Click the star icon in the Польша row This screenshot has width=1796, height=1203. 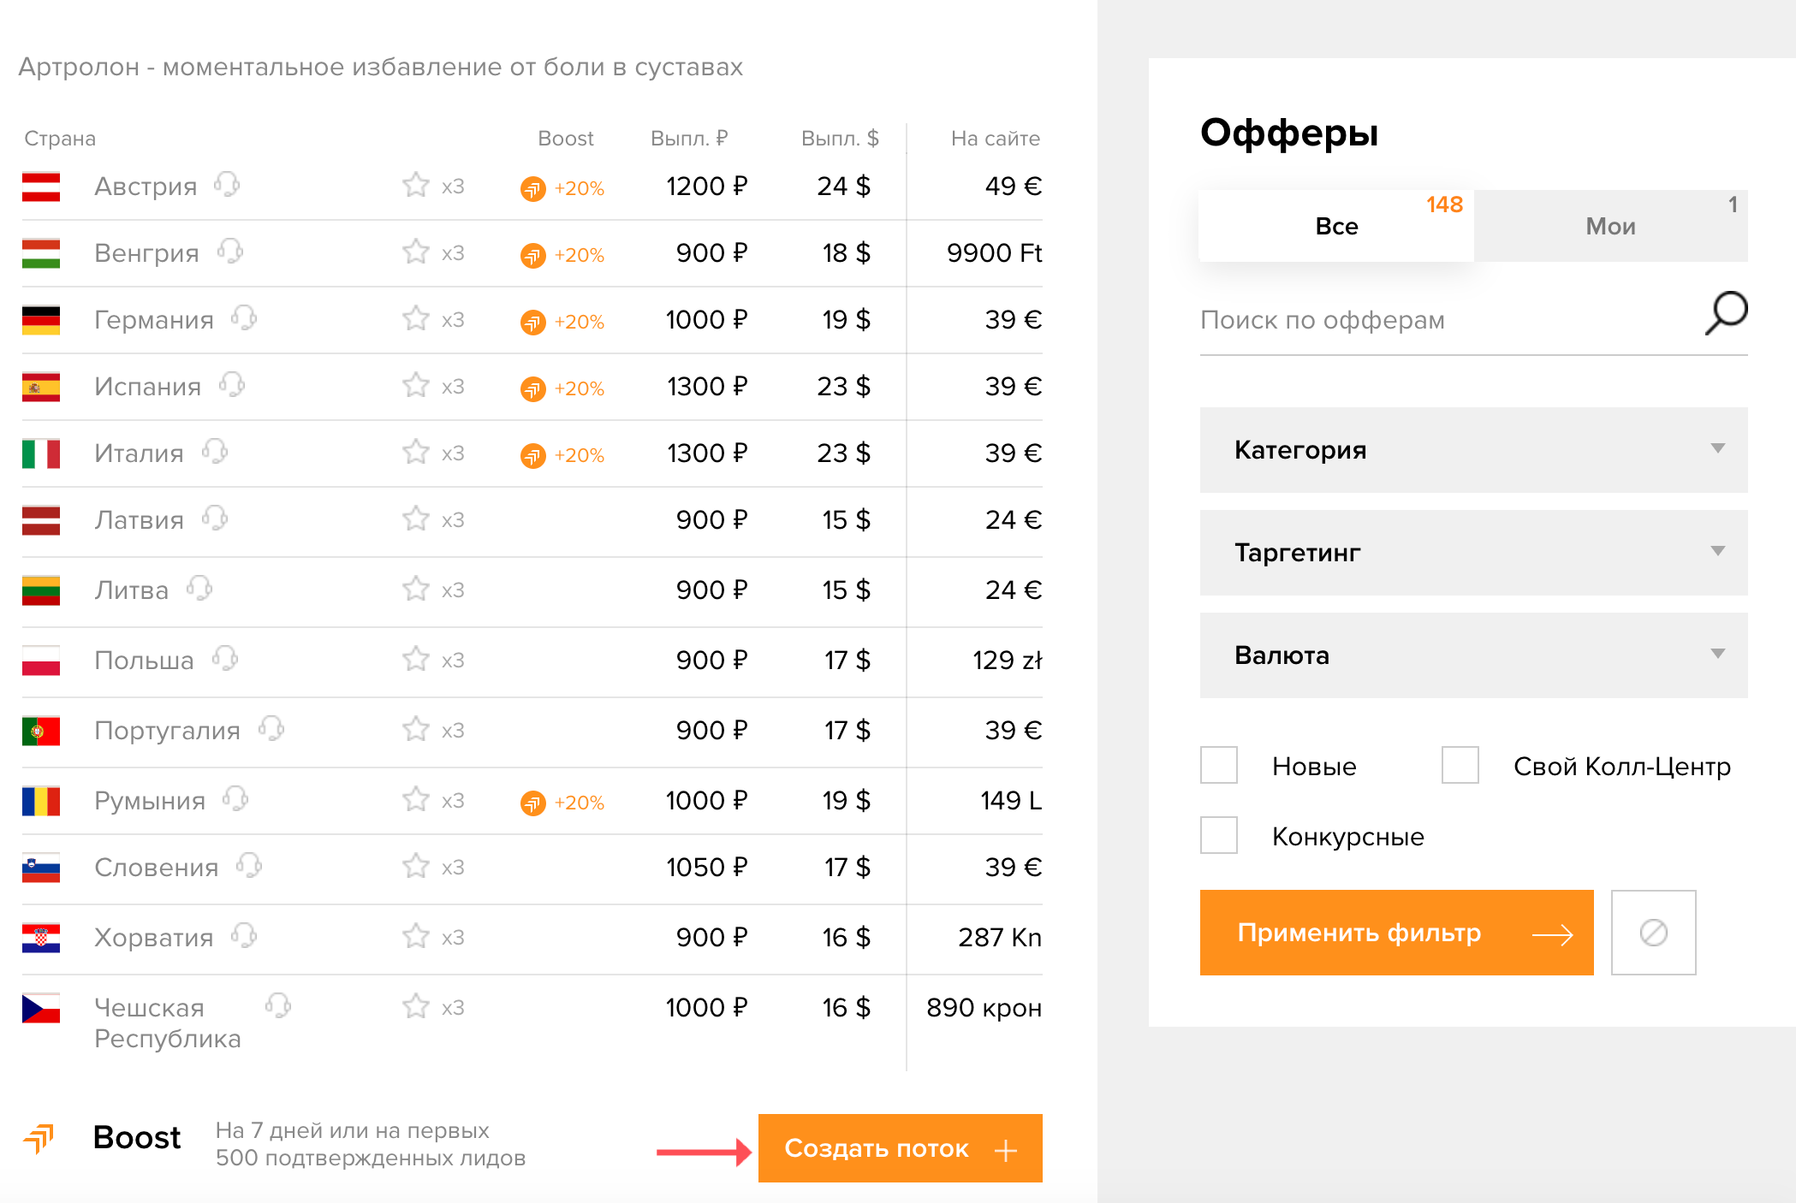point(416,659)
